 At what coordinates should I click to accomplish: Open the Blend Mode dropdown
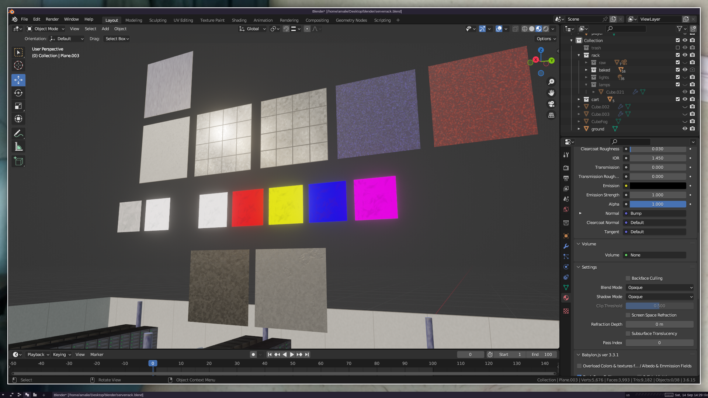(x=660, y=287)
